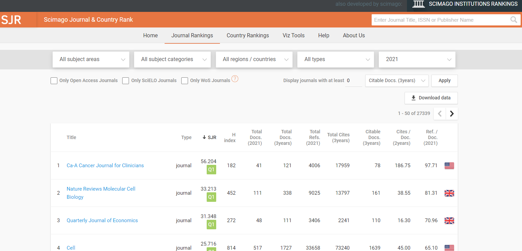Screen dimensions: 522x251
Task: Click the minimum documents number field
Action: tap(354, 81)
